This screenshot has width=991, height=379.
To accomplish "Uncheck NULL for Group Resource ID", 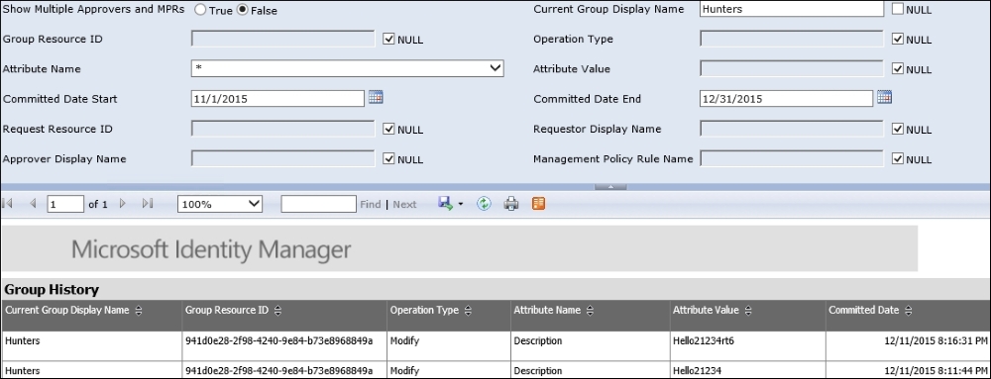I will point(389,40).
